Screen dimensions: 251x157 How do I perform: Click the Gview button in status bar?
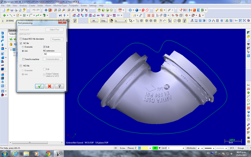coord(123,148)
